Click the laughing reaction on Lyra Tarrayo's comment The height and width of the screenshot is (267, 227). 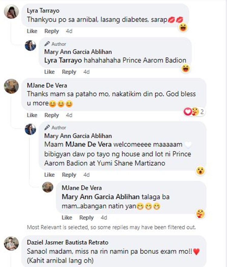tap(183, 28)
